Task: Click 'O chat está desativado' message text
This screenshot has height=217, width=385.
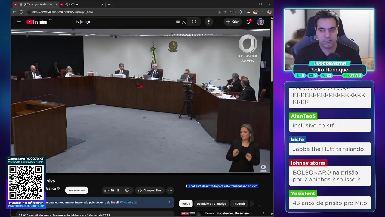Action: point(222,186)
